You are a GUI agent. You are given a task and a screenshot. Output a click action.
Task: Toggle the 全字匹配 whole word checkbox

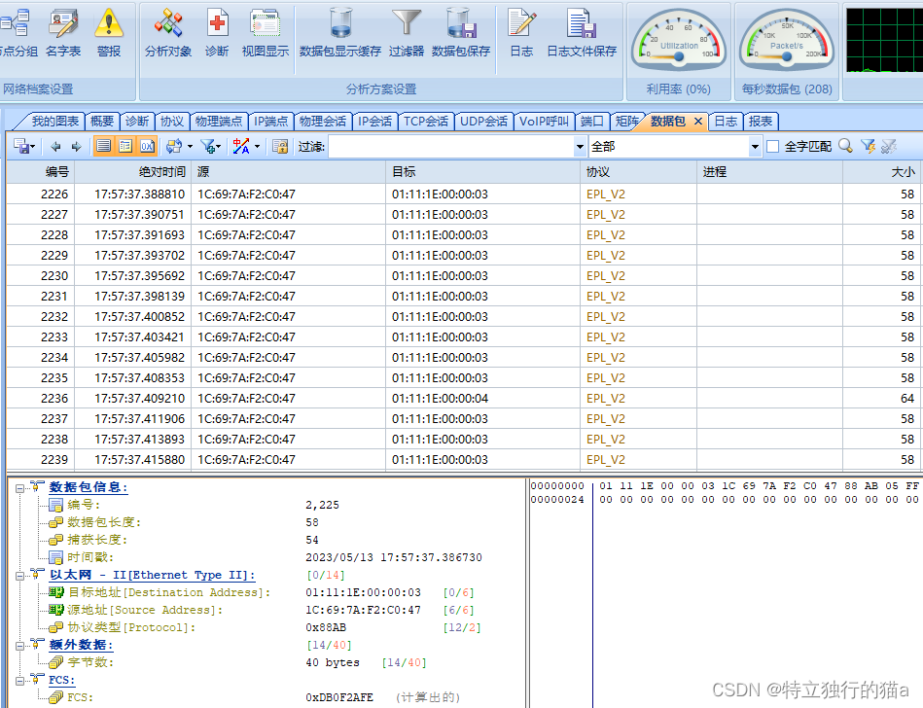773,147
